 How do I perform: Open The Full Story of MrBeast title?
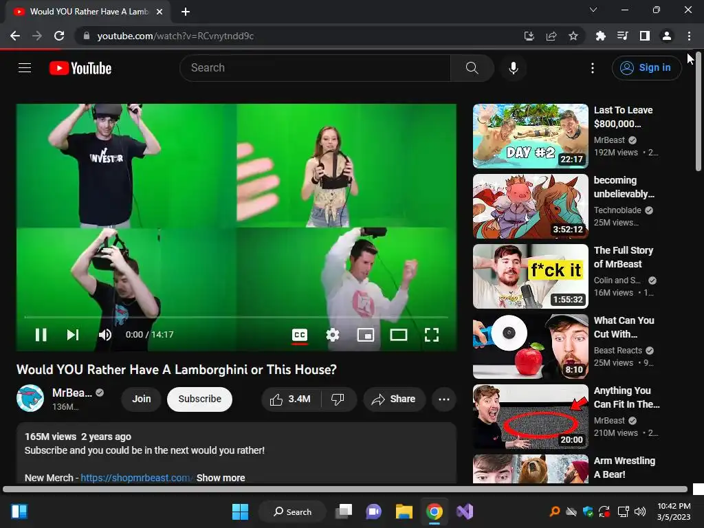[x=623, y=257]
